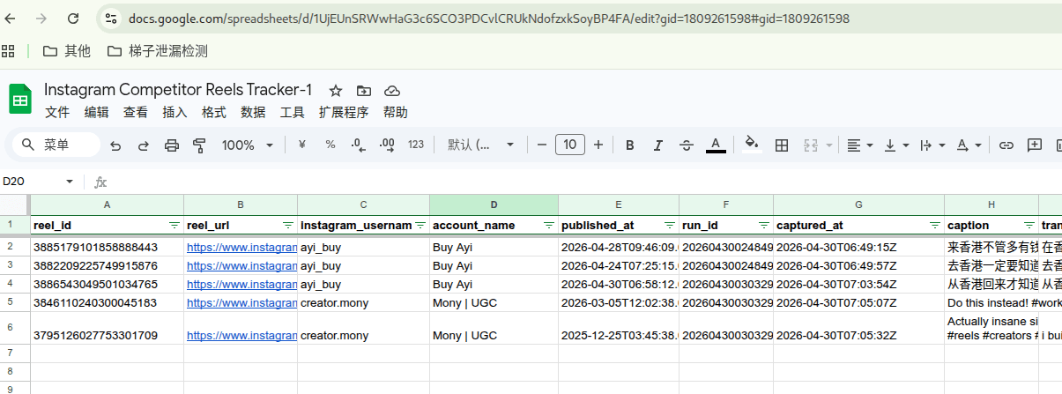Open published_at column filter button

pos(669,226)
